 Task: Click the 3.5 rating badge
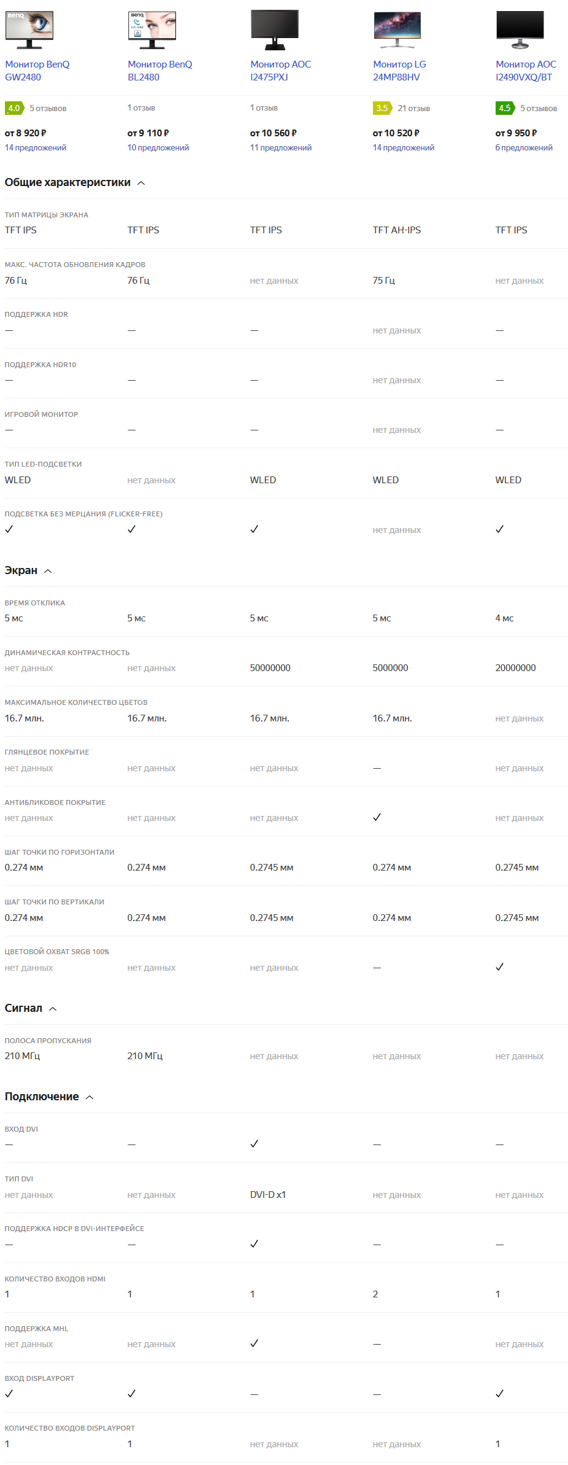click(382, 109)
